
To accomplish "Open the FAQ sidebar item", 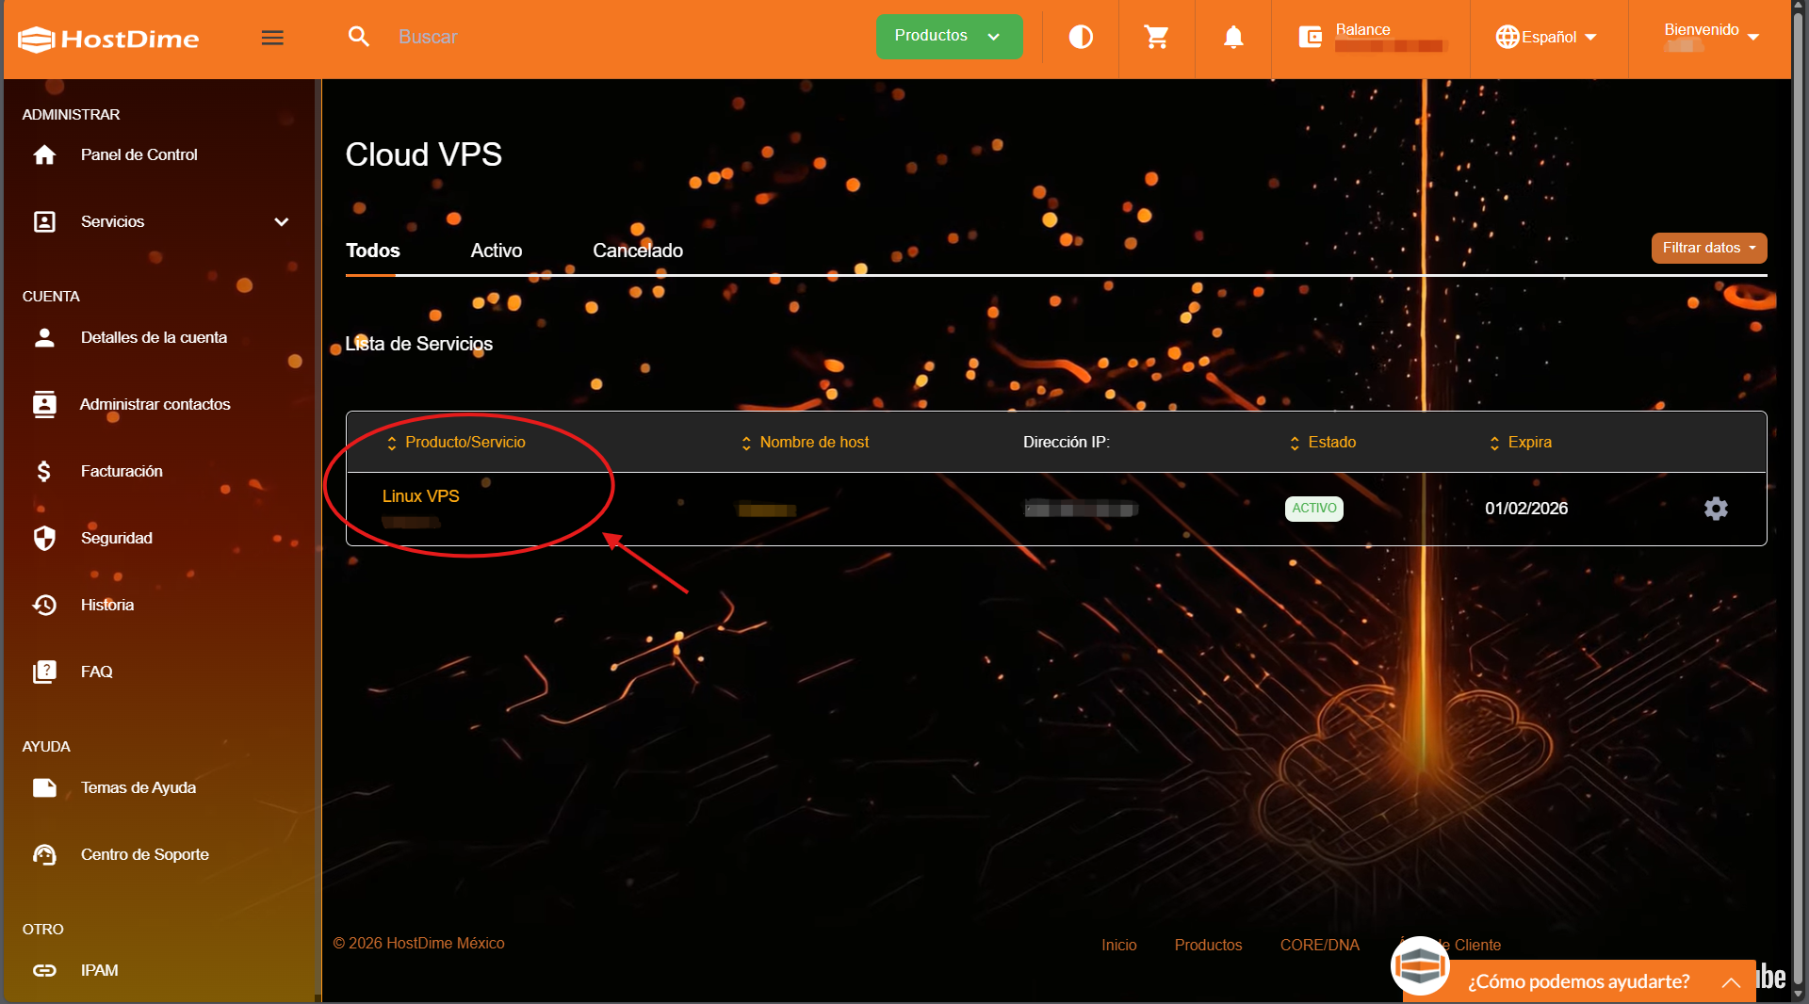I will tap(96, 672).
